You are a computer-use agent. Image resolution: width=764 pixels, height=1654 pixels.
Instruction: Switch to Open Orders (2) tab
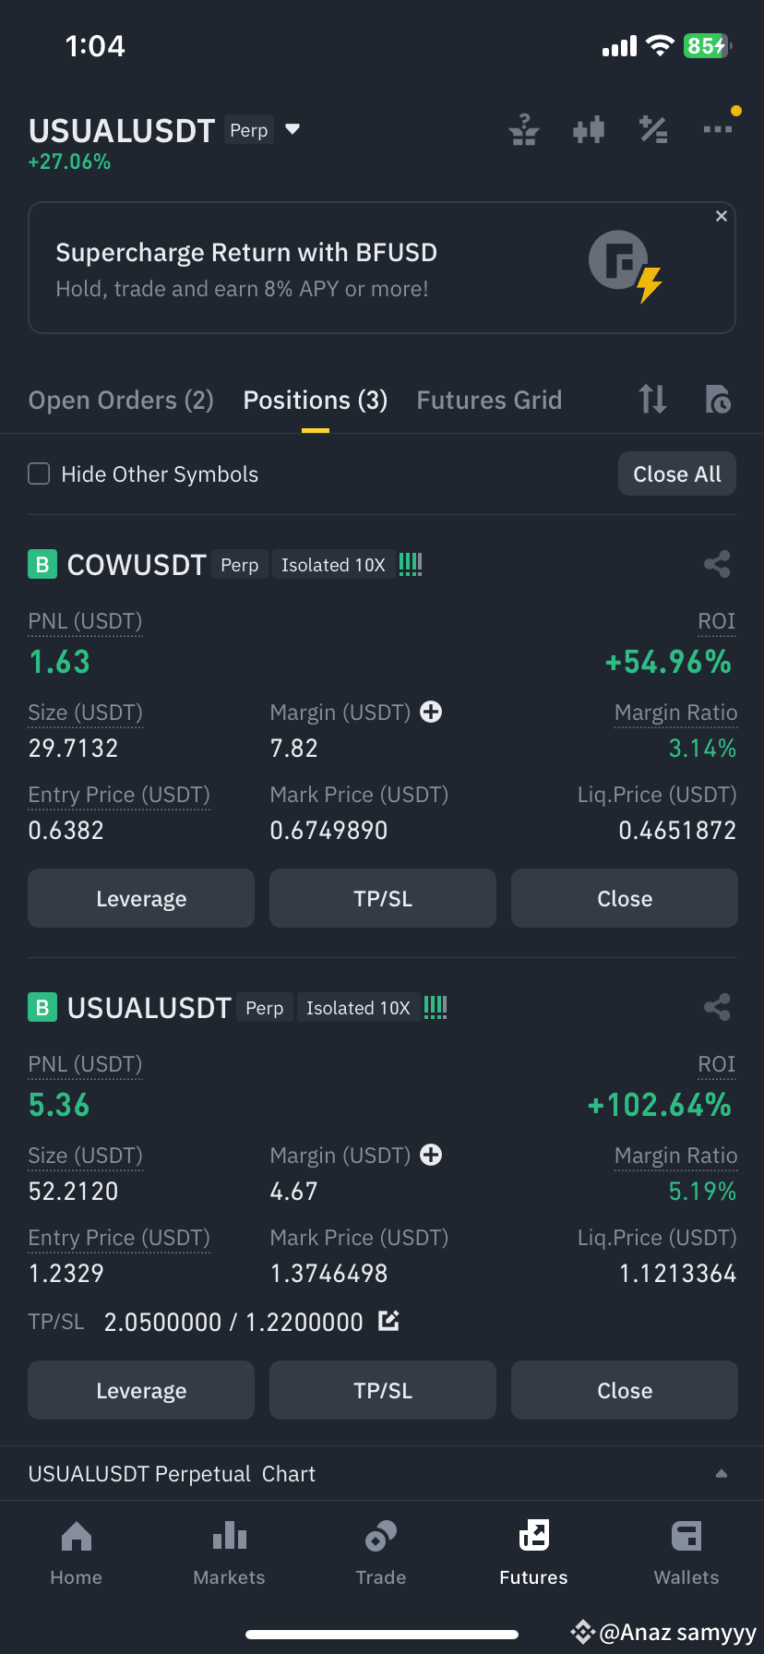121,400
